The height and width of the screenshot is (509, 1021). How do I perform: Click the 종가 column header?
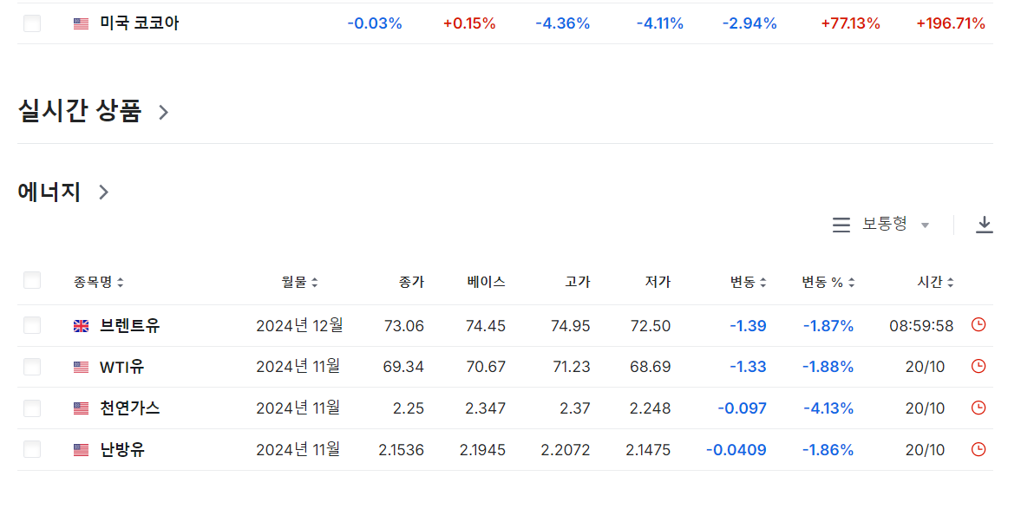[411, 282]
